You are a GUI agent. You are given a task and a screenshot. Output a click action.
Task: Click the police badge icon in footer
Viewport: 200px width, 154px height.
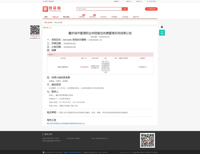click(x=43, y=152)
